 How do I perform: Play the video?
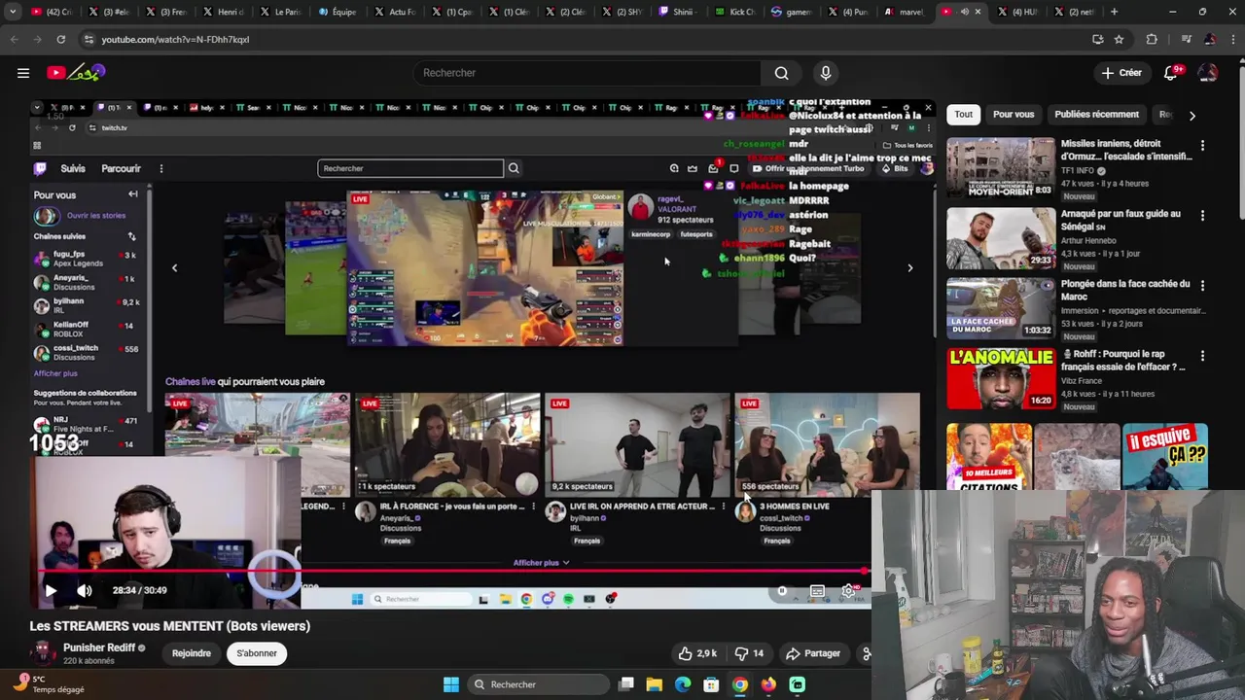[x=51, y=590]
